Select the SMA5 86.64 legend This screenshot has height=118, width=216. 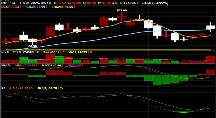click(10, 7)
